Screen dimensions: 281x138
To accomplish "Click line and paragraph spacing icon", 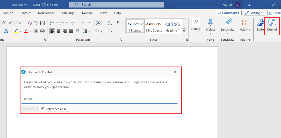I will pyautogui.click(x=85, y=31).
